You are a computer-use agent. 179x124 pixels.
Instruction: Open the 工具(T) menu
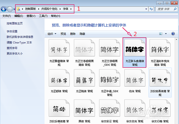point(43,16)
